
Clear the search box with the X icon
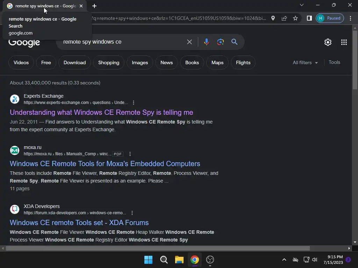pyautogui.click(x=189, y=42)
